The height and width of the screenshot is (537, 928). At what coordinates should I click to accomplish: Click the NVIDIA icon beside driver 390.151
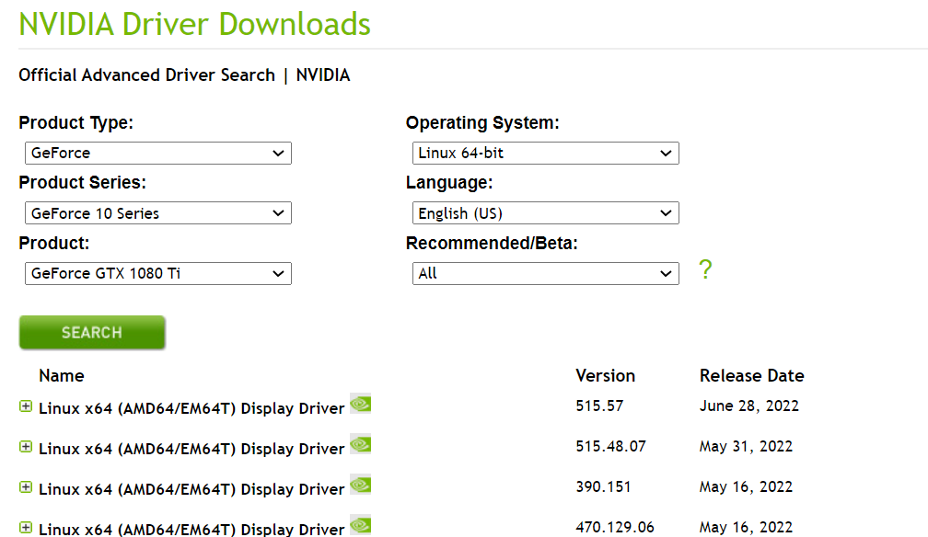[x=361, y=485]
